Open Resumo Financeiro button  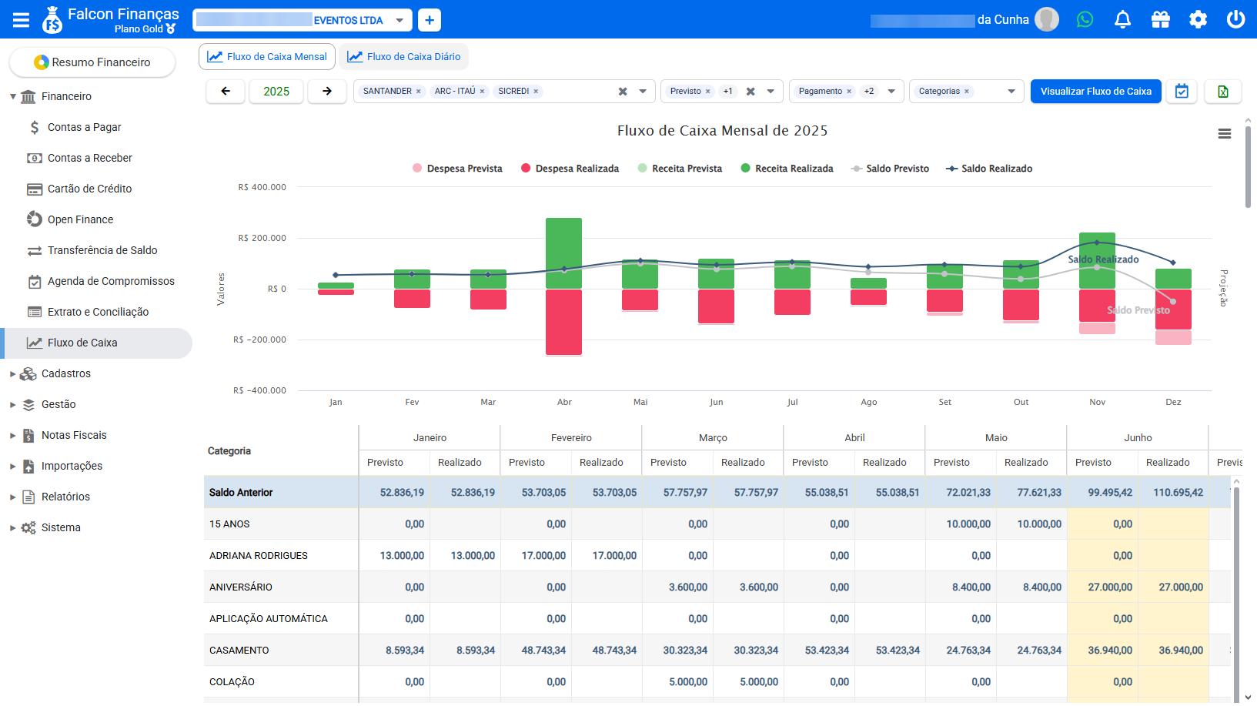click(92, 62)
